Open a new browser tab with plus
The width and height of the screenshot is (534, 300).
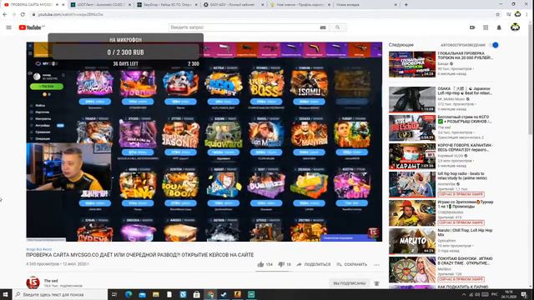pyautogui.click(x=406, y=5)
